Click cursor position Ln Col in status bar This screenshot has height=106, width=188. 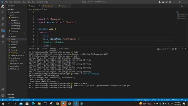click(x=138, y=100)
